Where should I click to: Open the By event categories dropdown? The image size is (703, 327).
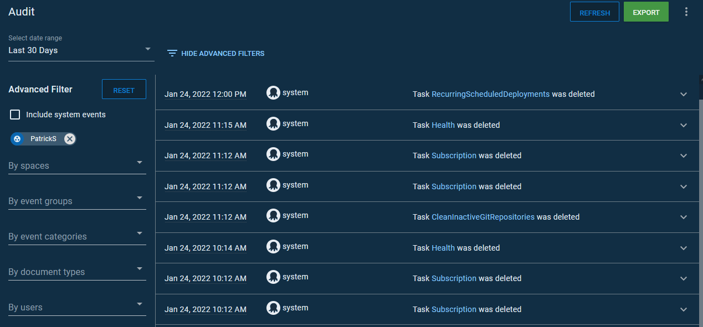point(77,236)
